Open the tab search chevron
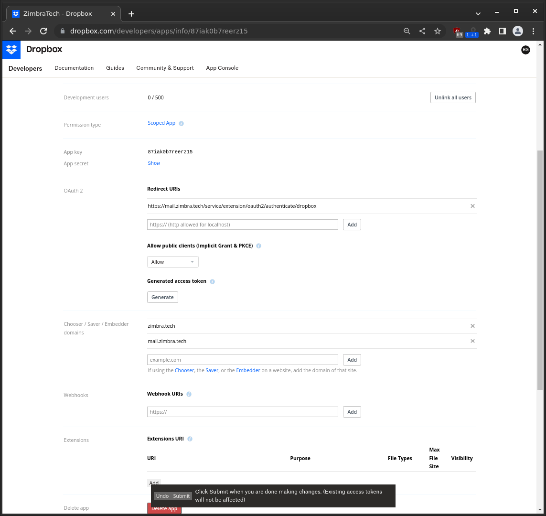Screen dimensions: 546x516 tap(478, 14)
